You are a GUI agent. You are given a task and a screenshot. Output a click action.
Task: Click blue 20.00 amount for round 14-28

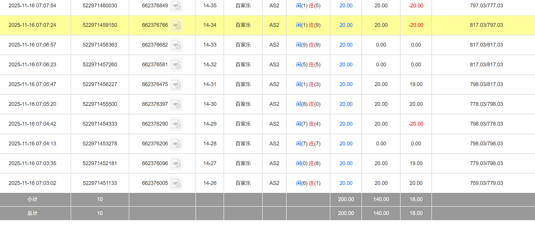click(x=346, y=144)
